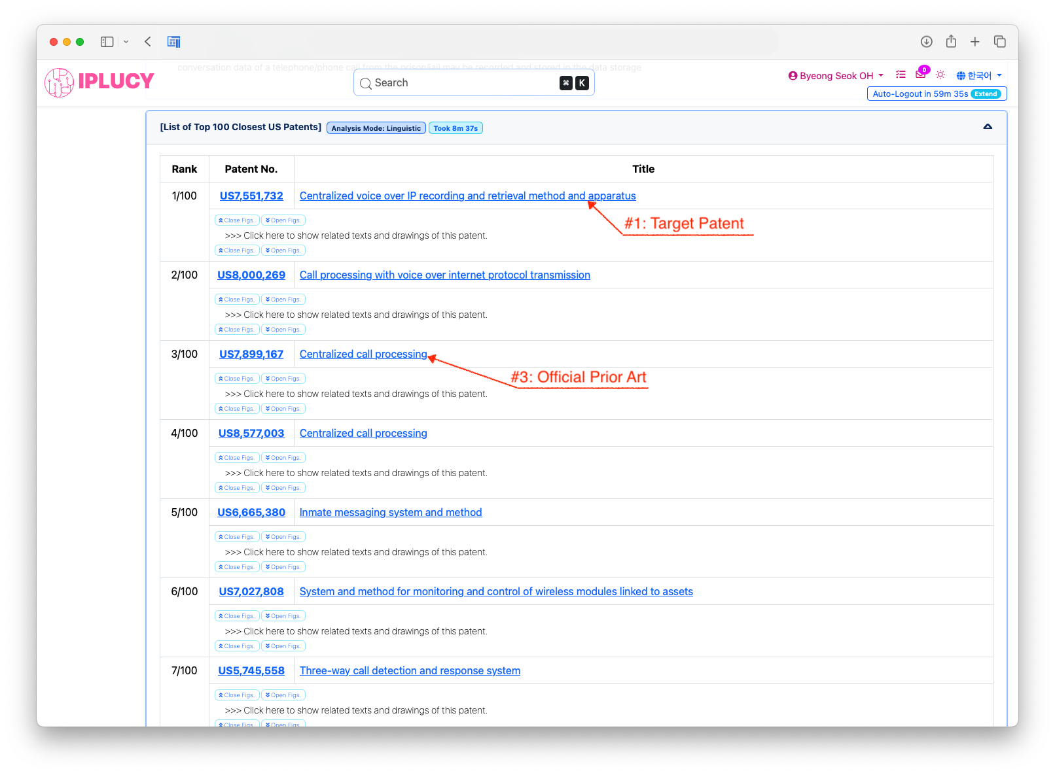Open patent US6,665,380 link
This screenshot has width=1055, height=775.
(251, 512)
